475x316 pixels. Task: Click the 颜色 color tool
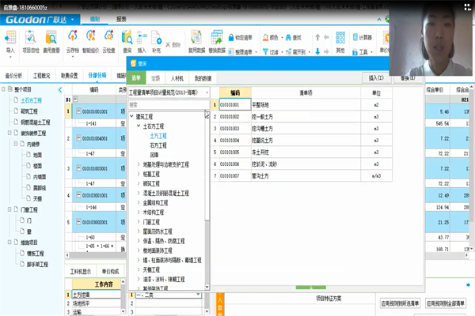tap(272, 37)
